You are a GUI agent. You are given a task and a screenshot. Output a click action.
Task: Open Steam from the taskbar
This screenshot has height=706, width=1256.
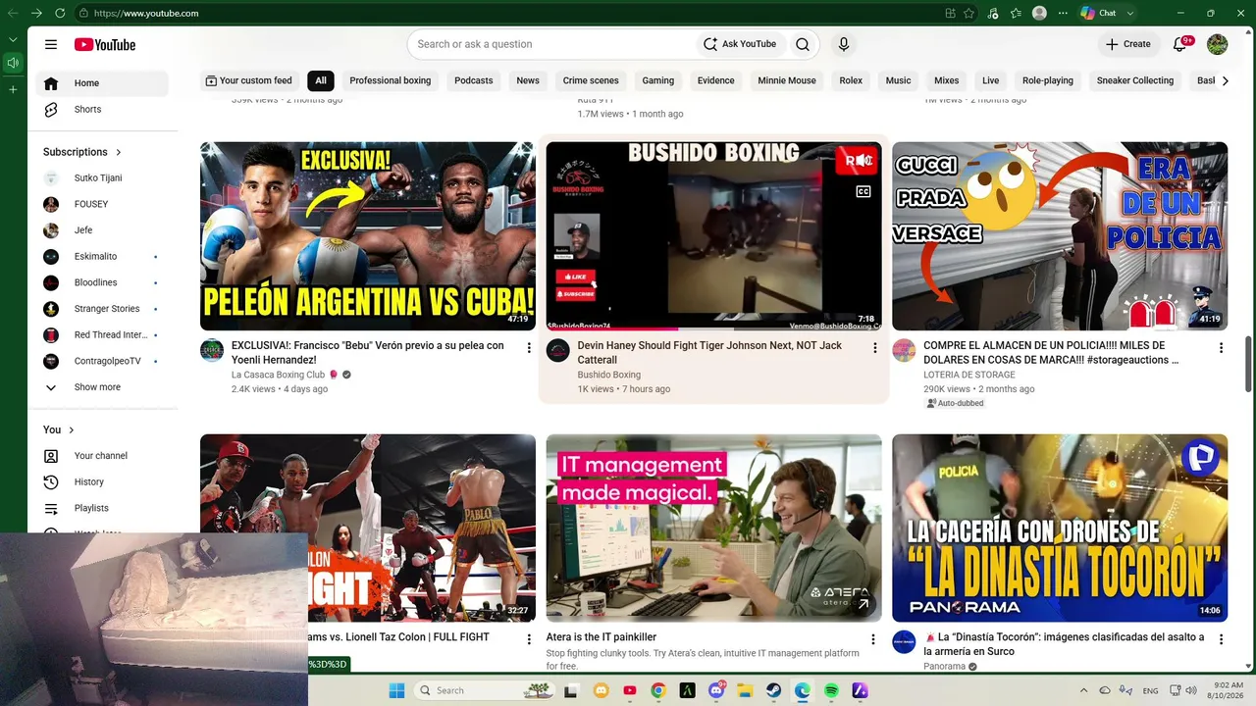(x=773, y=690)
